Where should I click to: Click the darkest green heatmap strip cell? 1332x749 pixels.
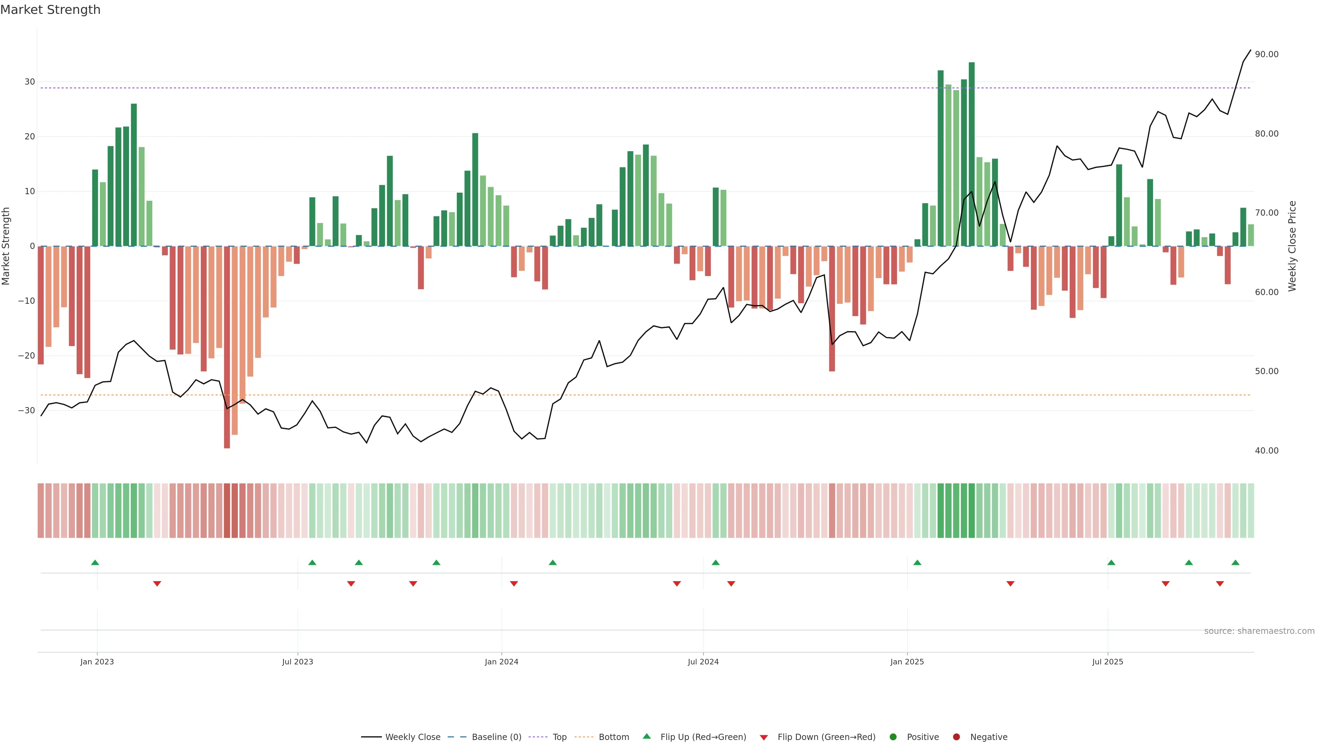pyautogui.click(x=972, y=511)
